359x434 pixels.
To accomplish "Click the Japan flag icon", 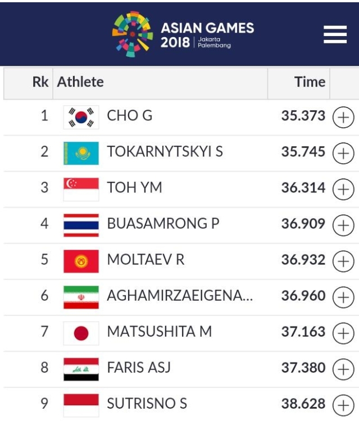I will (81, 333).
